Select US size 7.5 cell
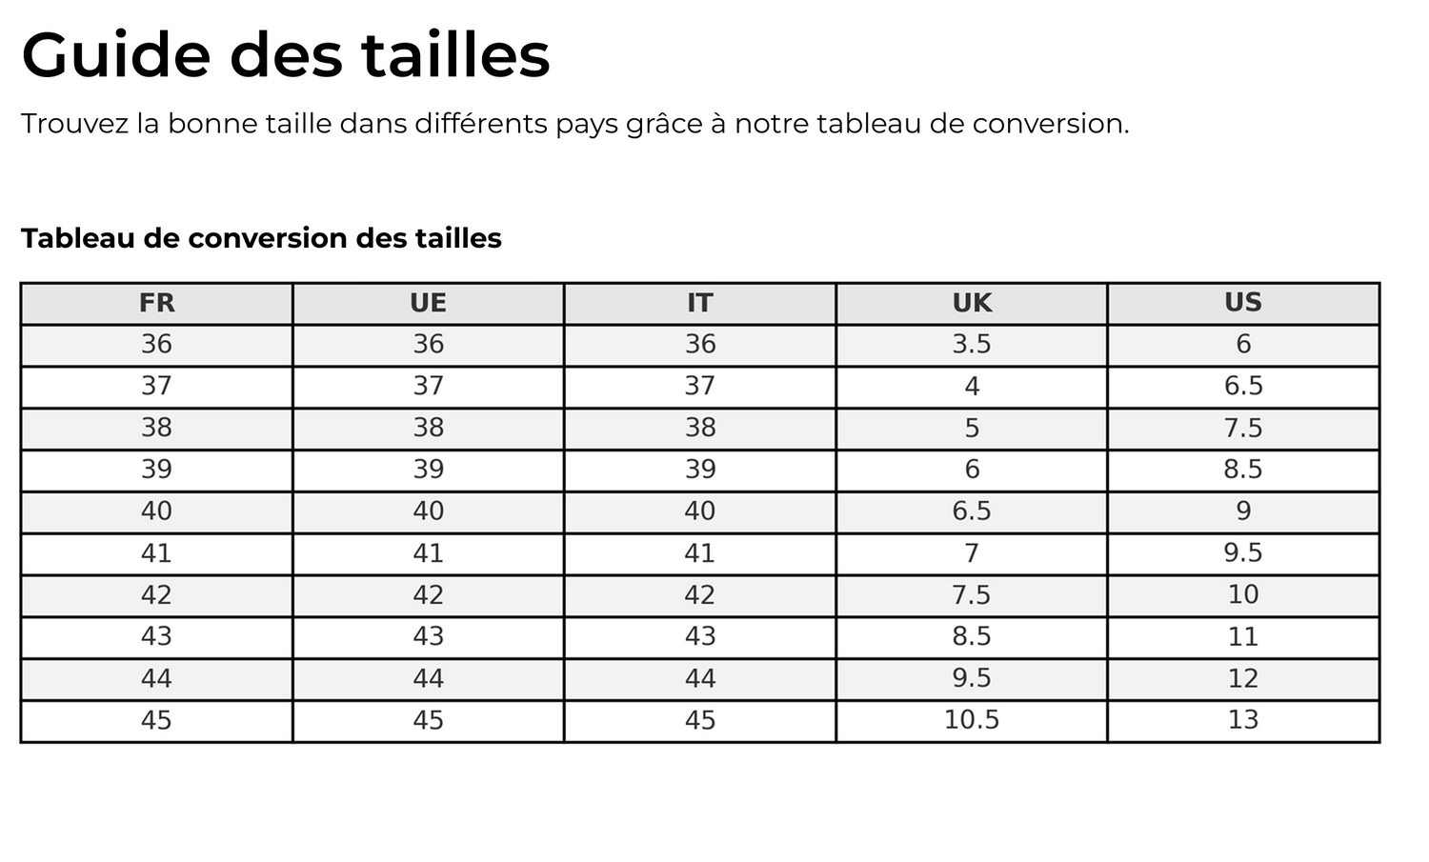1429x862 pixels. coord(1243,428)
